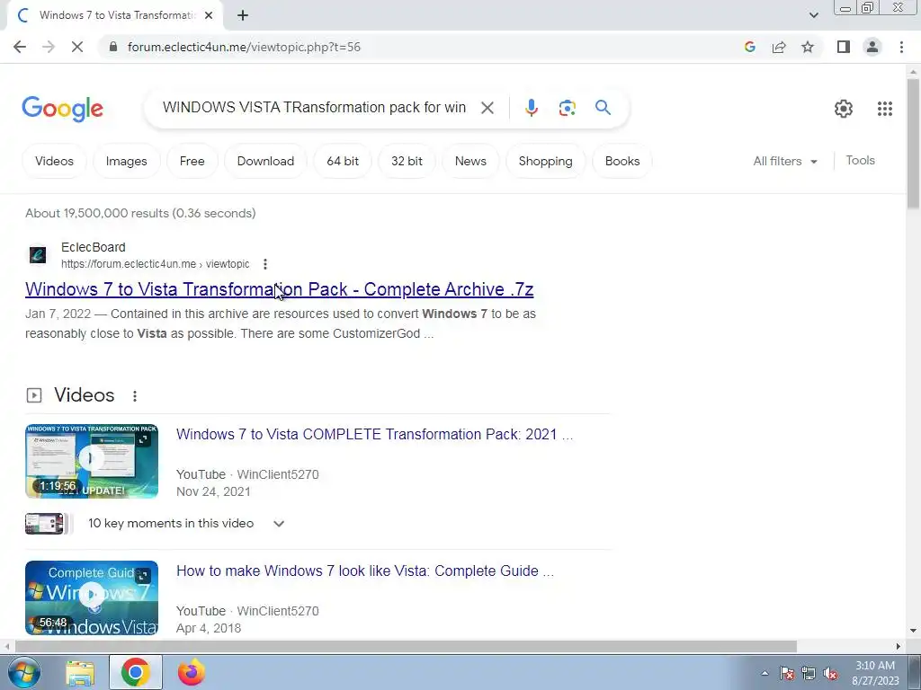921x690 pixels.
Task: Toggle the browser side panel
Action: point(844,47)
